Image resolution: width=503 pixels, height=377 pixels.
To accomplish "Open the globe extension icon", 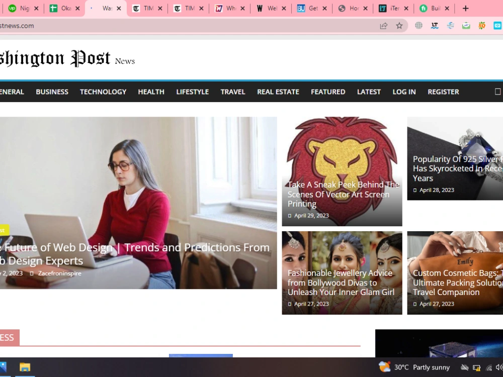I will click(x=418, y=26).
